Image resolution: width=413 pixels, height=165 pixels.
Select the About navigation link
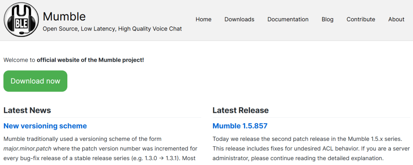(396, 19)
